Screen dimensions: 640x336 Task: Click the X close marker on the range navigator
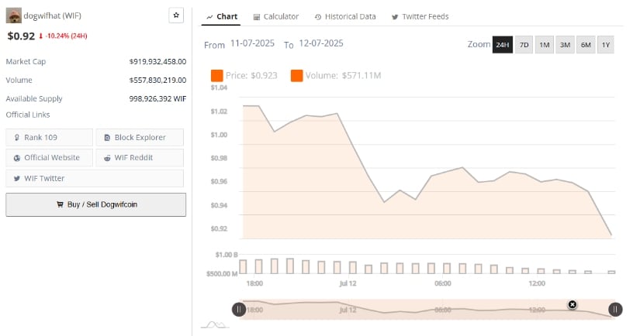(573, 304)
